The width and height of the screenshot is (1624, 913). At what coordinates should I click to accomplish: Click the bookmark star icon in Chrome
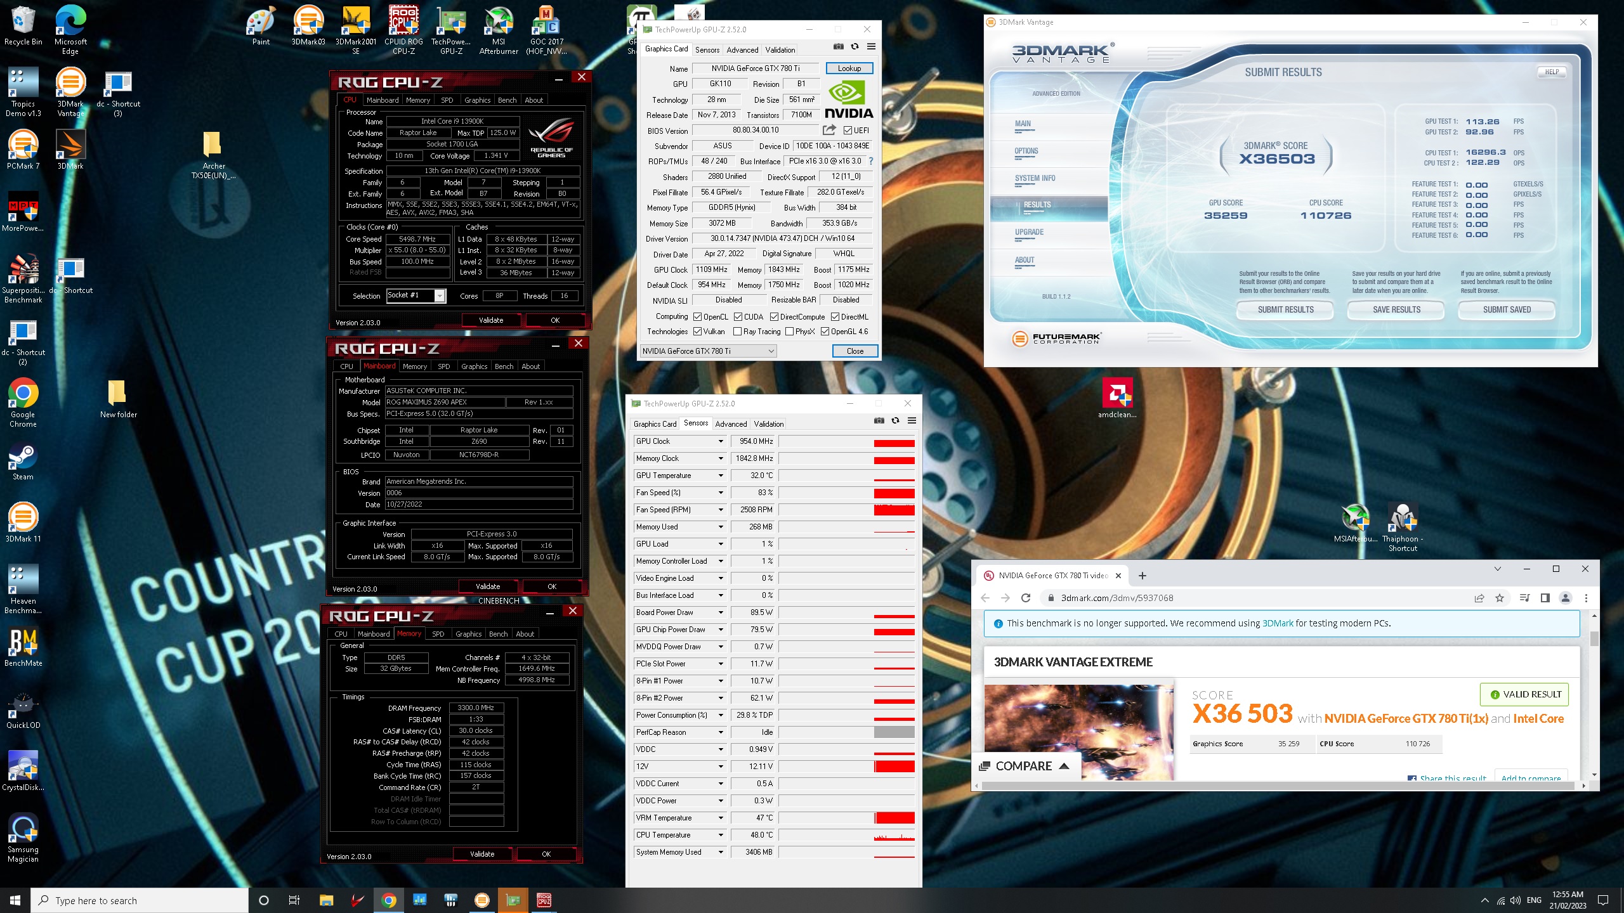1500,598
